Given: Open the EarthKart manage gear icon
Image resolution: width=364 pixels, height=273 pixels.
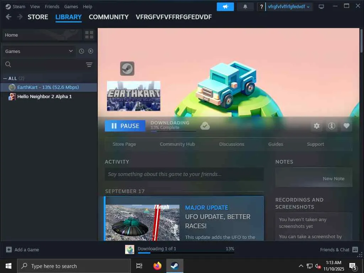Looking at the screenshot, I should pyautogui.click(x=317, y=126).
